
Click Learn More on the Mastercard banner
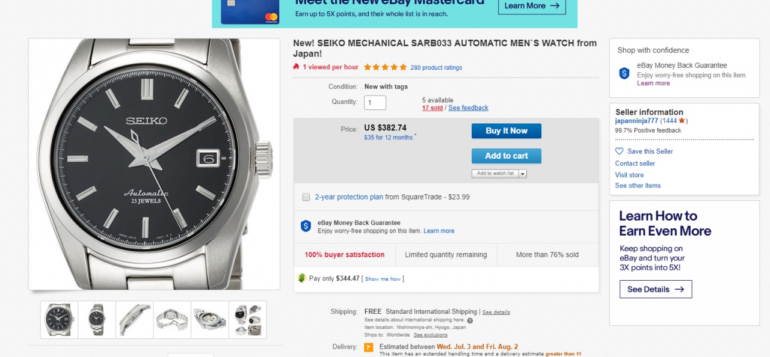point(531,6)
